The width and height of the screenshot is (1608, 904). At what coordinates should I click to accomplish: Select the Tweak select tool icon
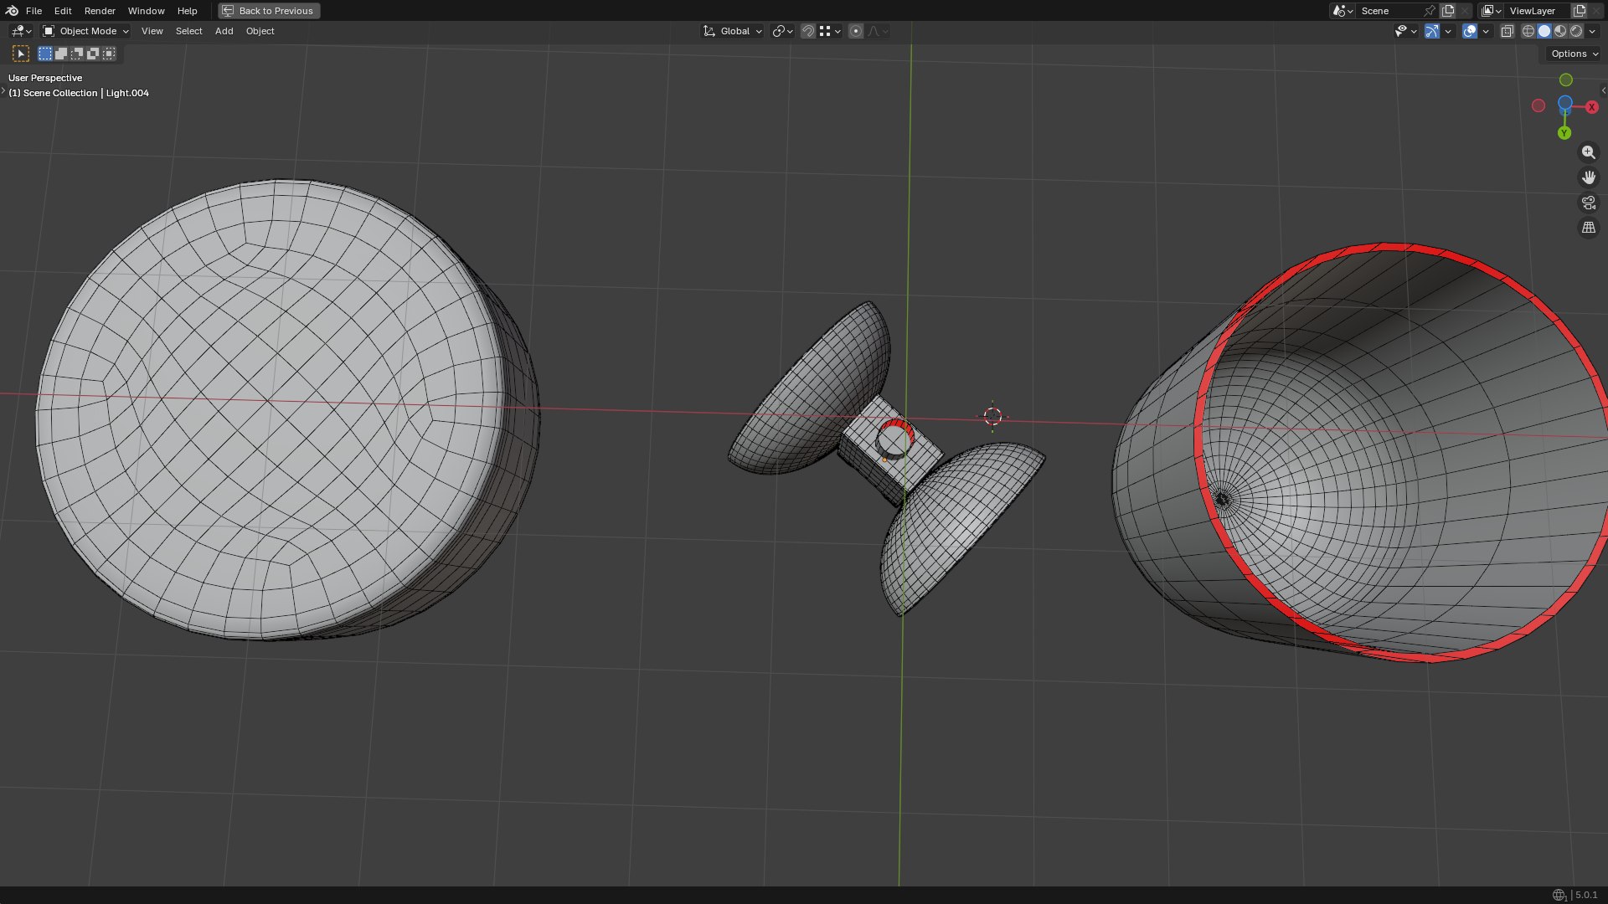tap(21, 54)
